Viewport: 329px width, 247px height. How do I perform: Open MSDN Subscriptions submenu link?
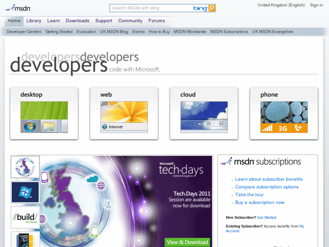229,32
